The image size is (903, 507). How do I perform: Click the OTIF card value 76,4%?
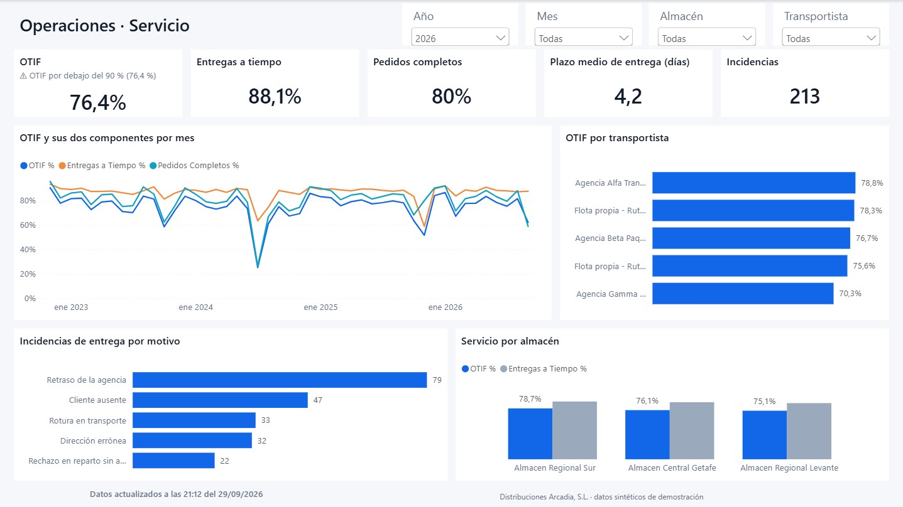pos(98,102)
